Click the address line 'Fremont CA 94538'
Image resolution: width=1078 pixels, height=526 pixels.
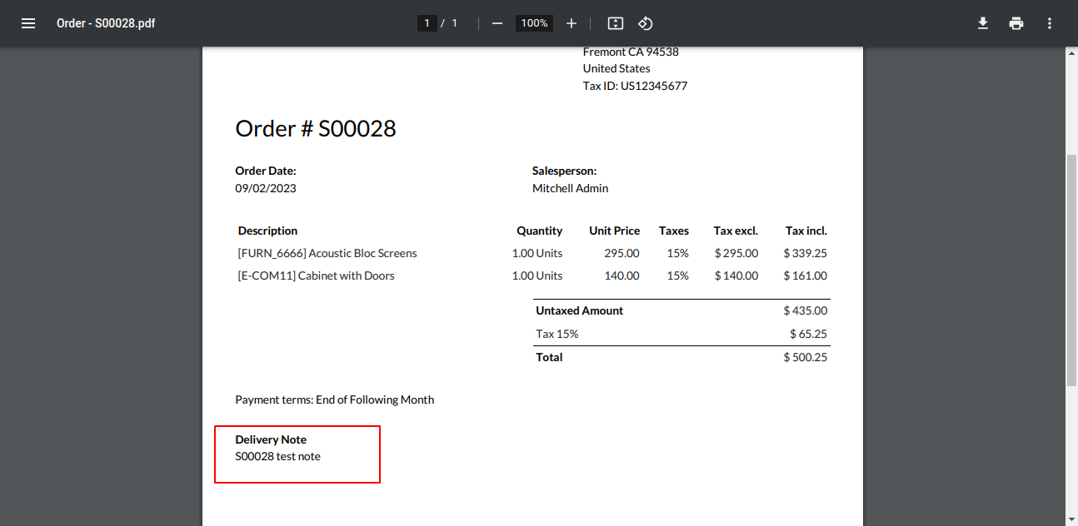point(631,52)
